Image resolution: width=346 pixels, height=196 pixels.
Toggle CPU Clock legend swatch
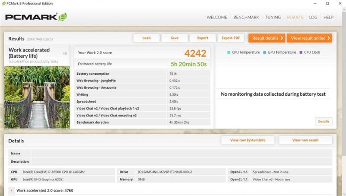coord(301,52)
